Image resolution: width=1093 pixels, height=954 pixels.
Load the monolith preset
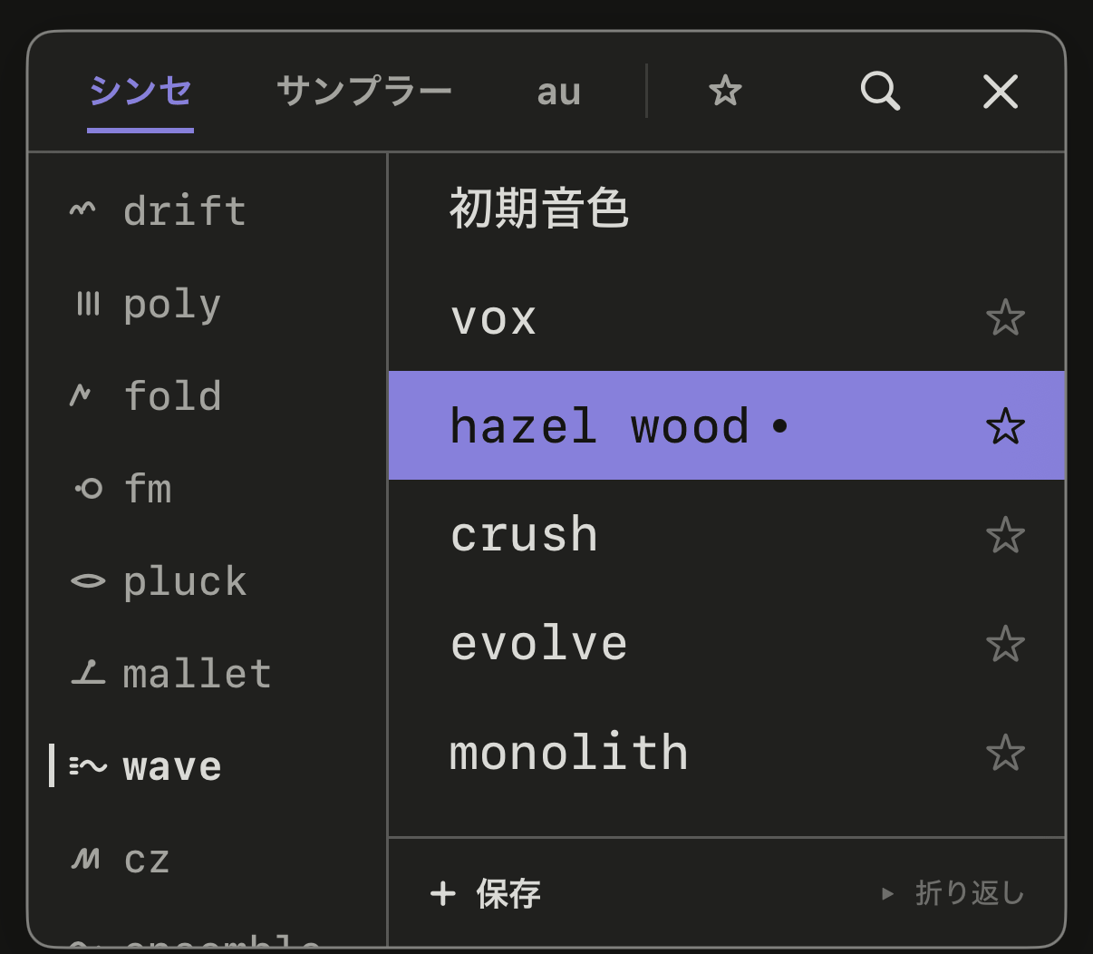tap(726, 753)
